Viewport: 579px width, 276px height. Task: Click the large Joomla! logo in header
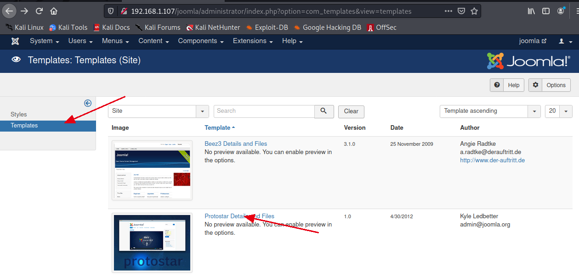pyautogui.click(x=528, y=61)
